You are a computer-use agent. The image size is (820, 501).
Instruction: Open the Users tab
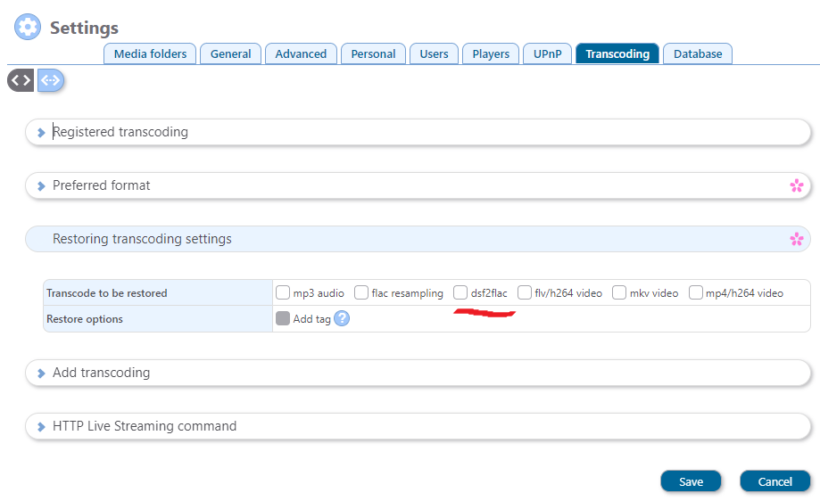434,53
